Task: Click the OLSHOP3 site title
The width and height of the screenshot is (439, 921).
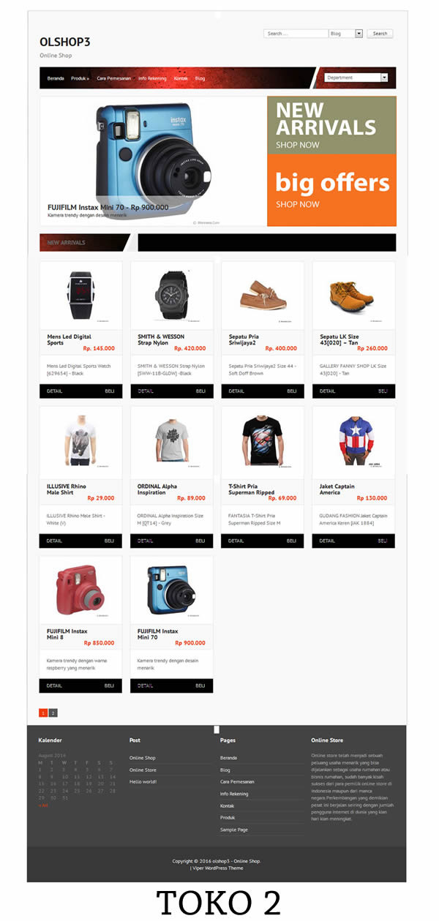Action: (x=65, y=42)
